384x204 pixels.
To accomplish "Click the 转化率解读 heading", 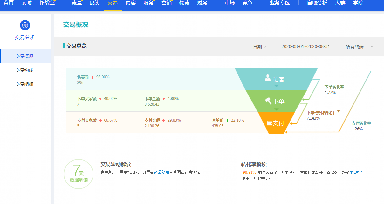I will [254, 164].
